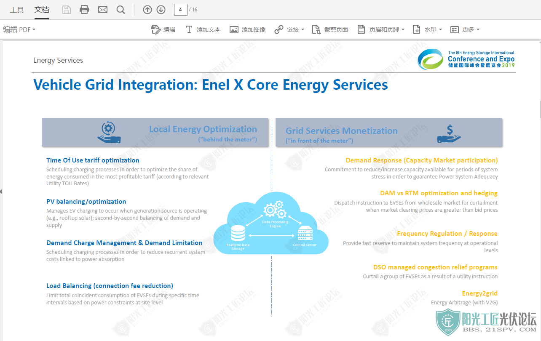Click the 链接 link chain icon
This screenshot has height=341, width=541.
click(x=279, y=29)
